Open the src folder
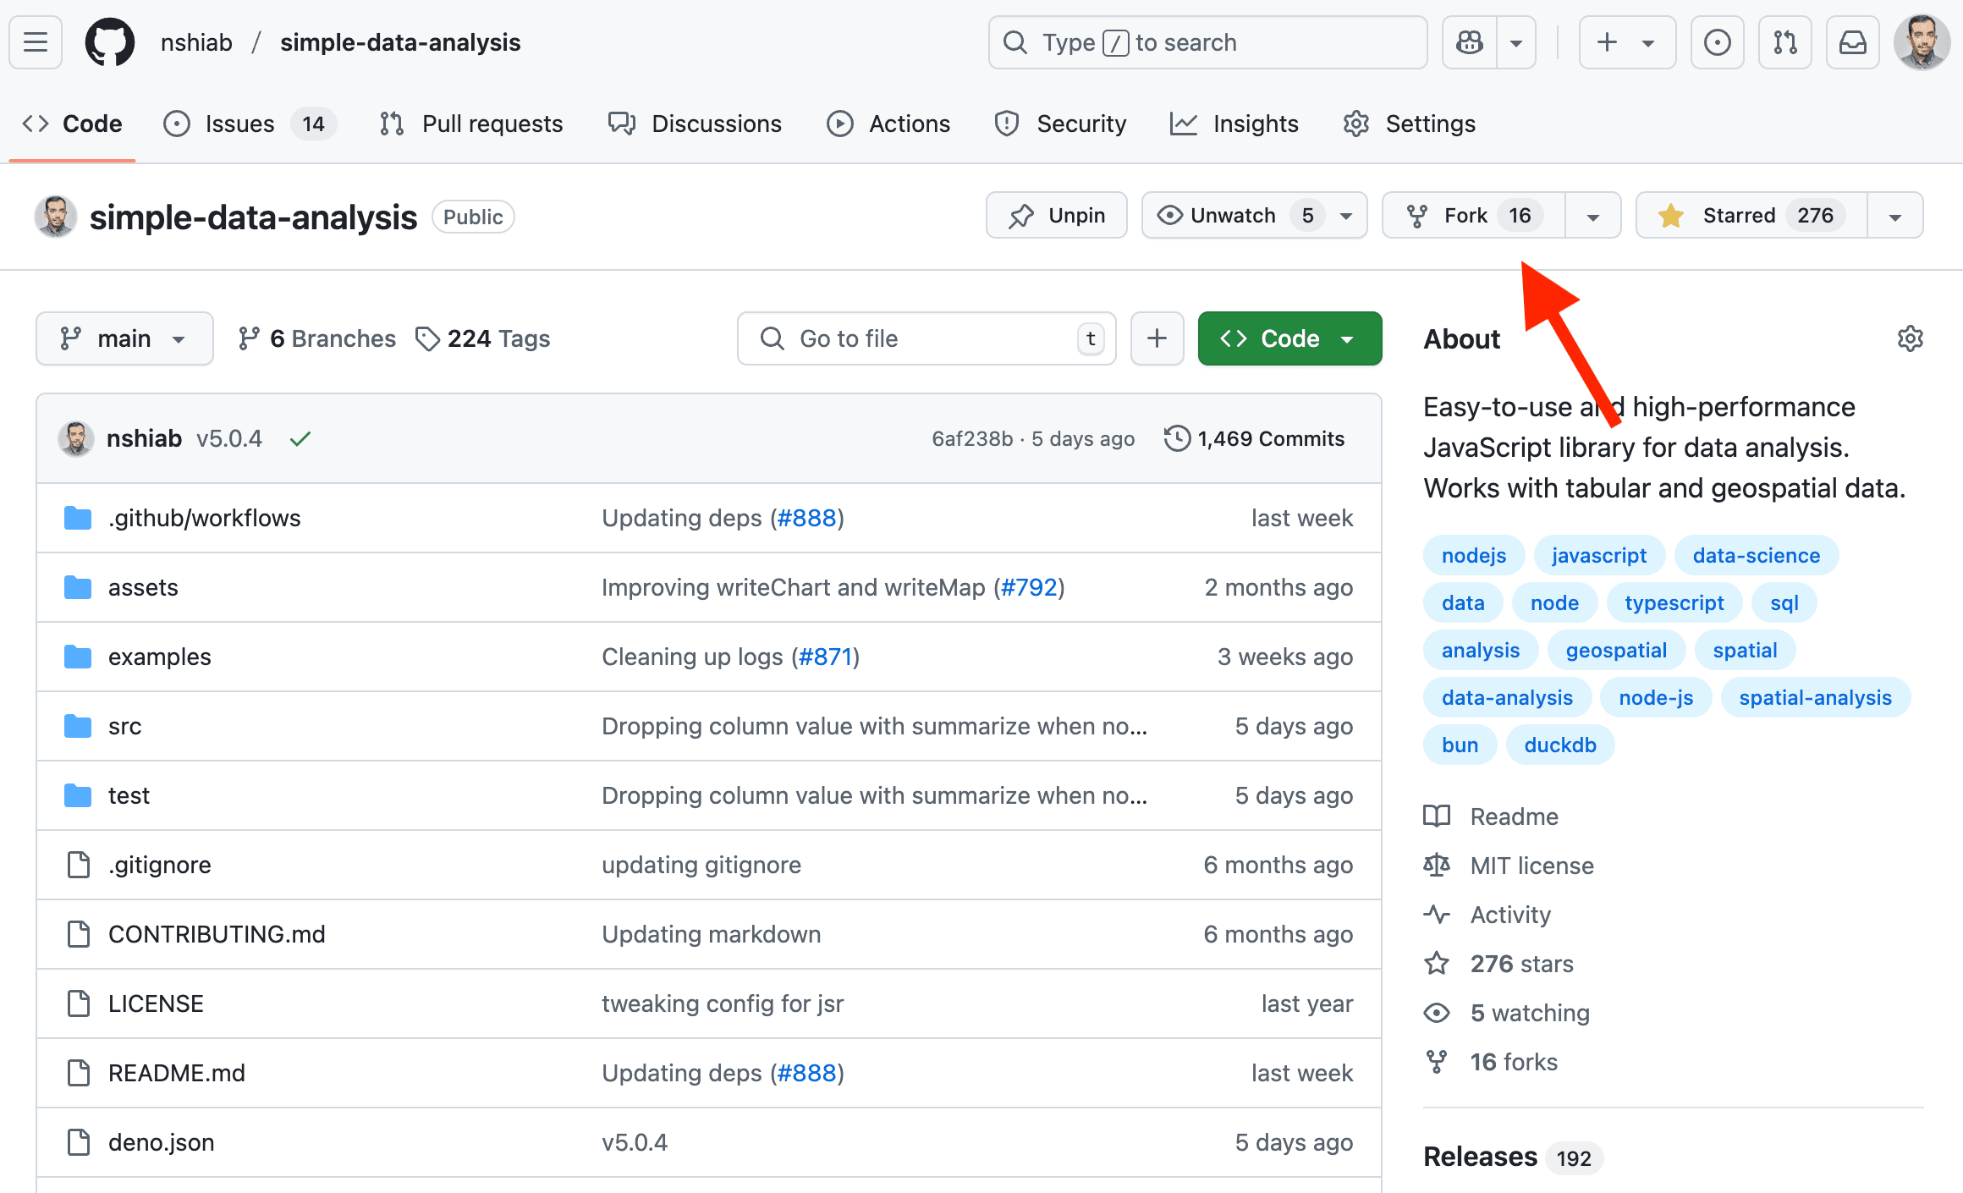 pyautogui.click(x=124, y=726)
